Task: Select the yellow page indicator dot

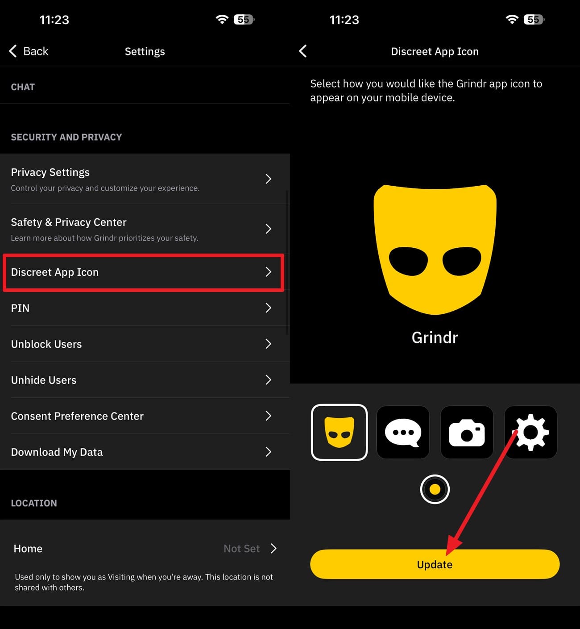Action: click(435, 489)
